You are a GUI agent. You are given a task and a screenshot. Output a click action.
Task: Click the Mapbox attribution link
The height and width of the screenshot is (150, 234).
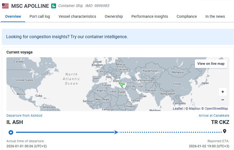click(x=195, y=109)
